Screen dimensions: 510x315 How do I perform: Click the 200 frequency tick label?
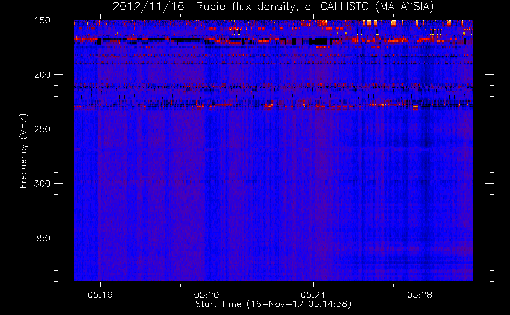42,75
